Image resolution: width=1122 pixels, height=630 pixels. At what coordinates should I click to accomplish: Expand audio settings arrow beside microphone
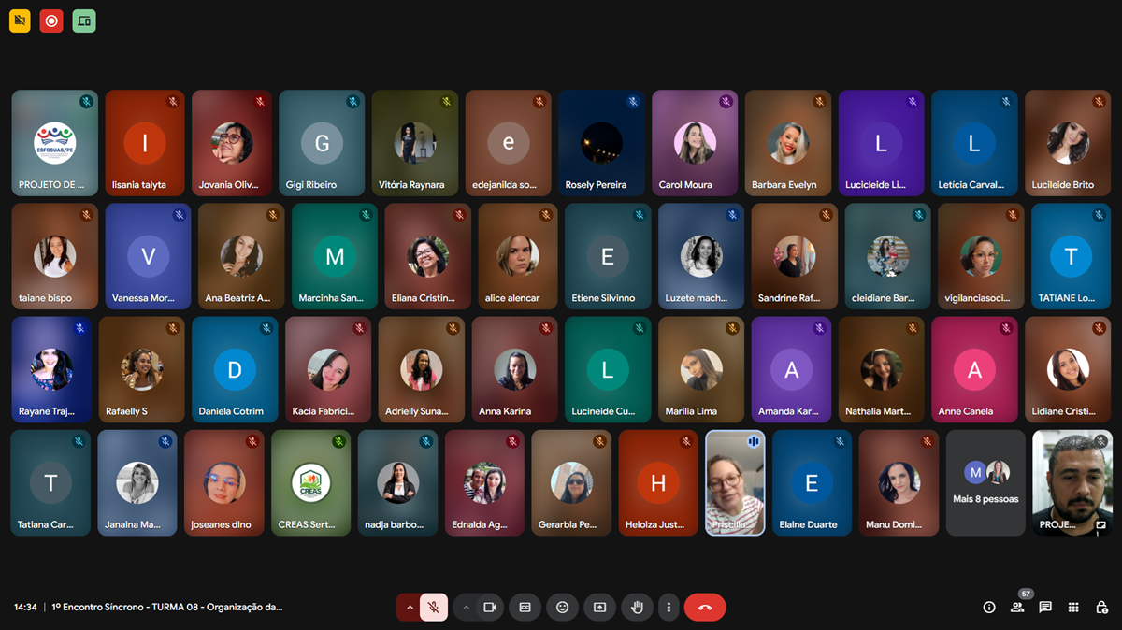click(409, 608)
